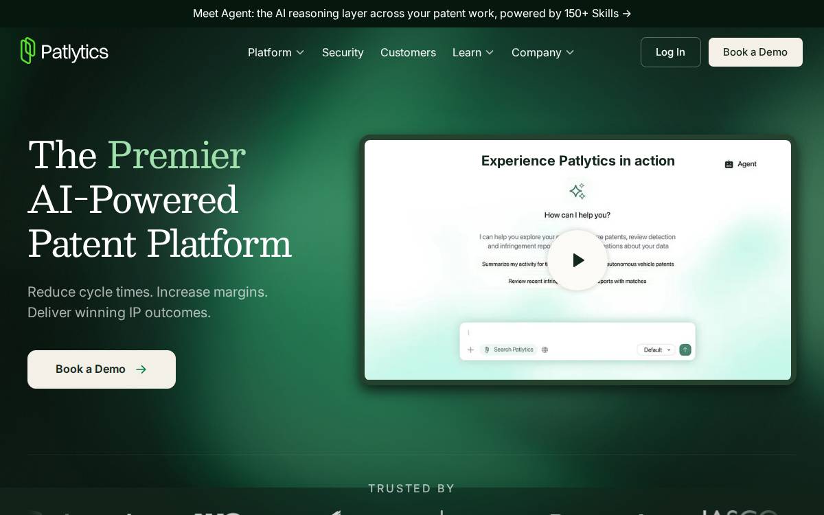This screenshot has width=824, height=515.
Task: Click the Patlytics logo
Action: [65, 51]
